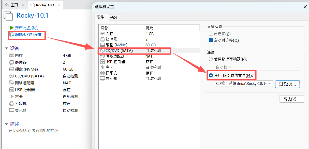Select 打印机 icon in settings list
This screenshot has width=309, height=149.
coord(102,73)
